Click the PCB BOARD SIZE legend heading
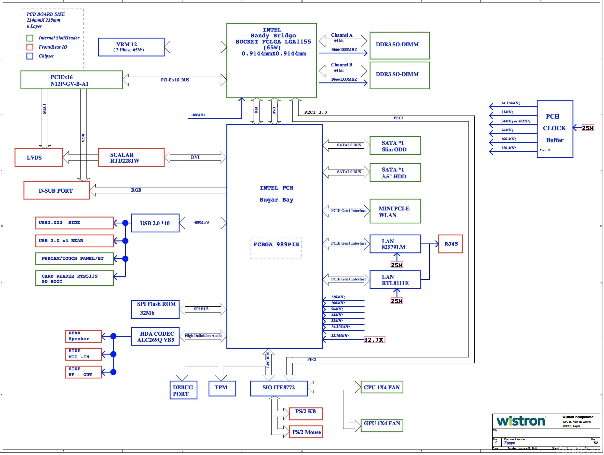Image resolution: width=604 pixels, height=455 pixels. coord(46,14)
